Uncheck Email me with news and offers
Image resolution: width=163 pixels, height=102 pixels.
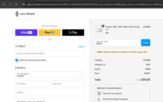click(17, 60)
